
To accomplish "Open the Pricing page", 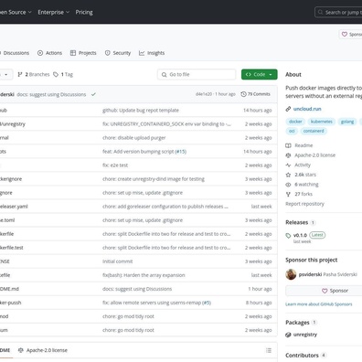I will click(84, 12).
